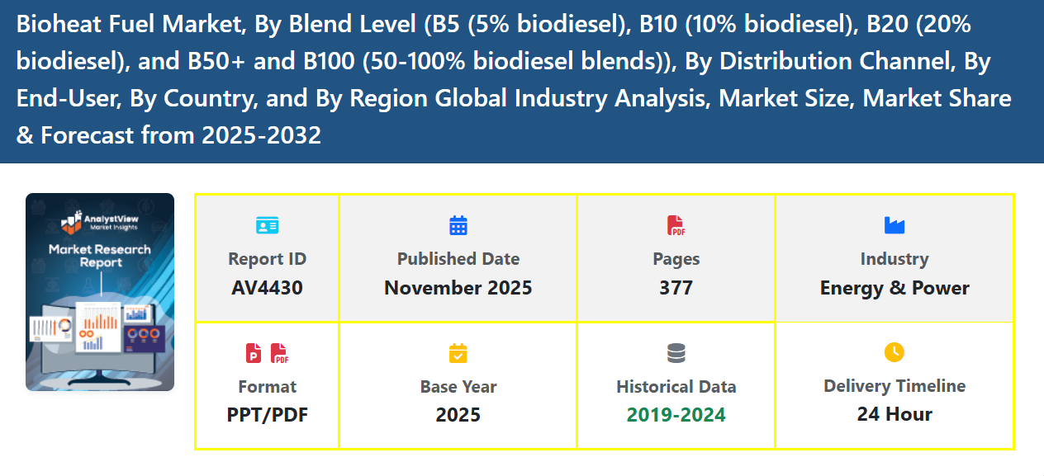This screenshot has width=1044, height=476.
Task: Click the yellow Delivery Timeline clock icon
Action: tap(895, 352)
